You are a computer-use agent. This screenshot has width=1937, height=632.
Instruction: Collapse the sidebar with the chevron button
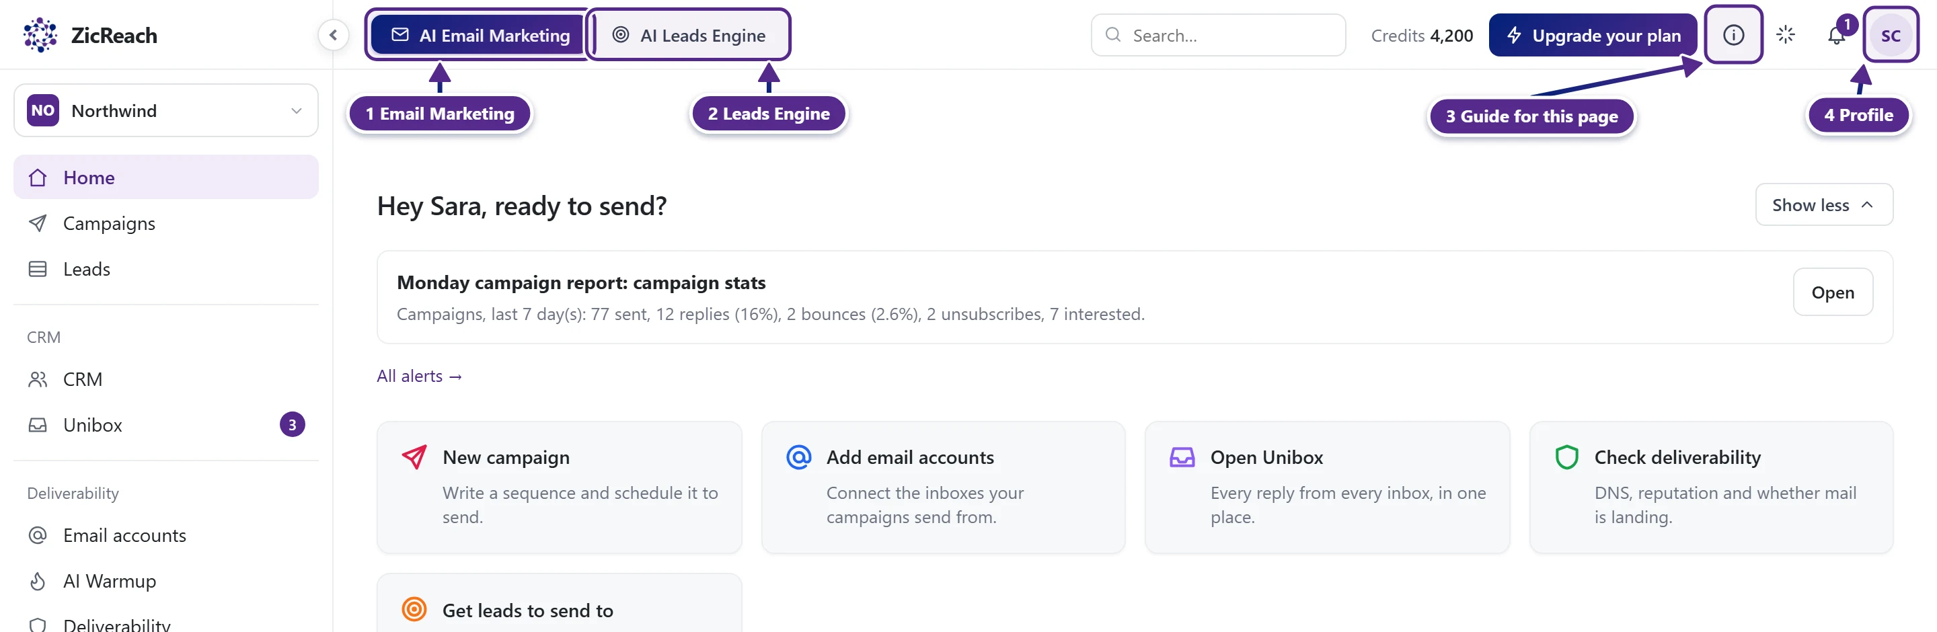click(333, 34)
